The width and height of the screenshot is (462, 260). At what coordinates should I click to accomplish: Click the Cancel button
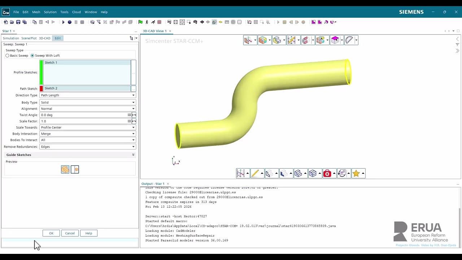70,233
